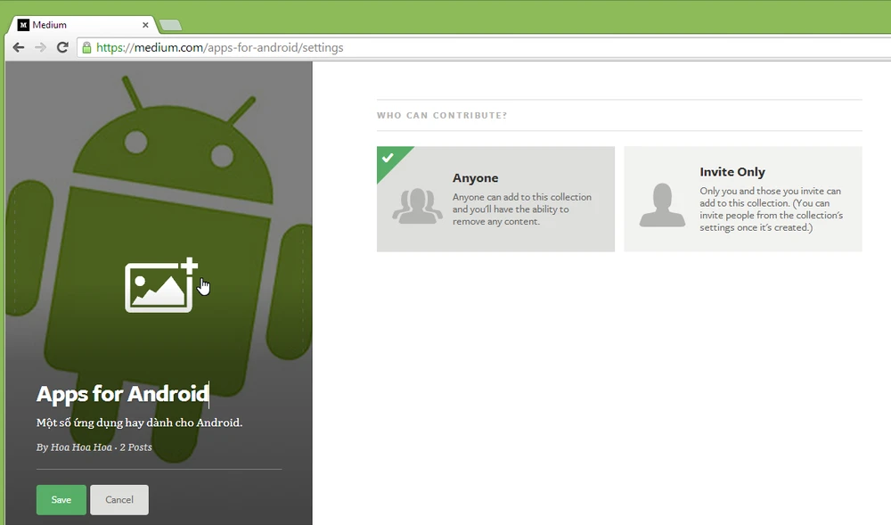Edit the Vietnamese collection description text
The width and height of the screenshot is (891, 525).
click(x=139, y=422)
